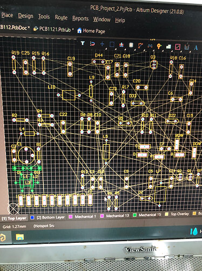Activate the interactive routing tool icon
Screen dimensions: 202x271
click(140, 45)
